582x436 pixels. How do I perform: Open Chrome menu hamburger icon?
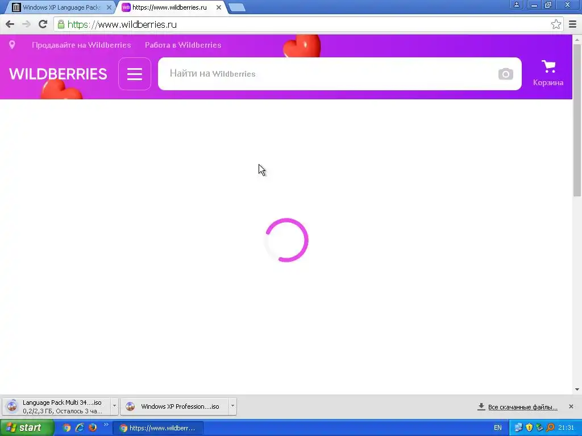point(572,24)
